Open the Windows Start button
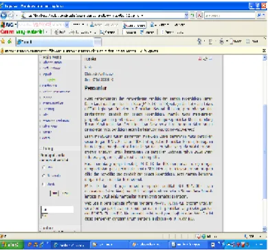 12,244
